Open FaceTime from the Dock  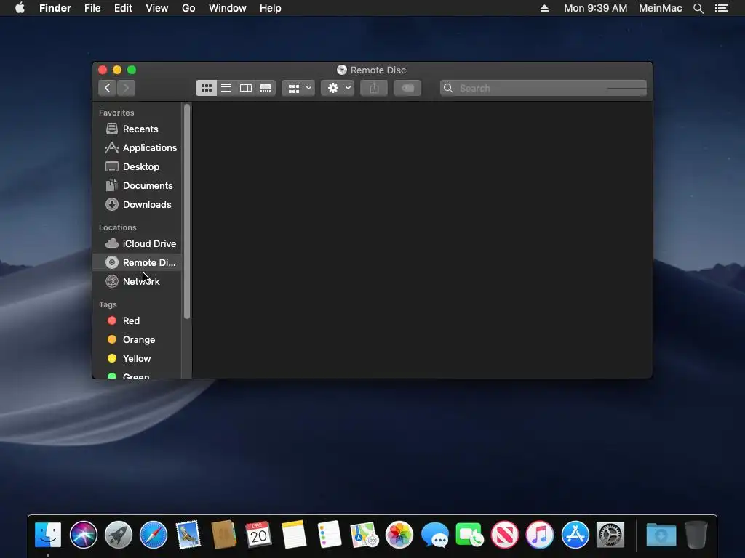tap(469, 535)
